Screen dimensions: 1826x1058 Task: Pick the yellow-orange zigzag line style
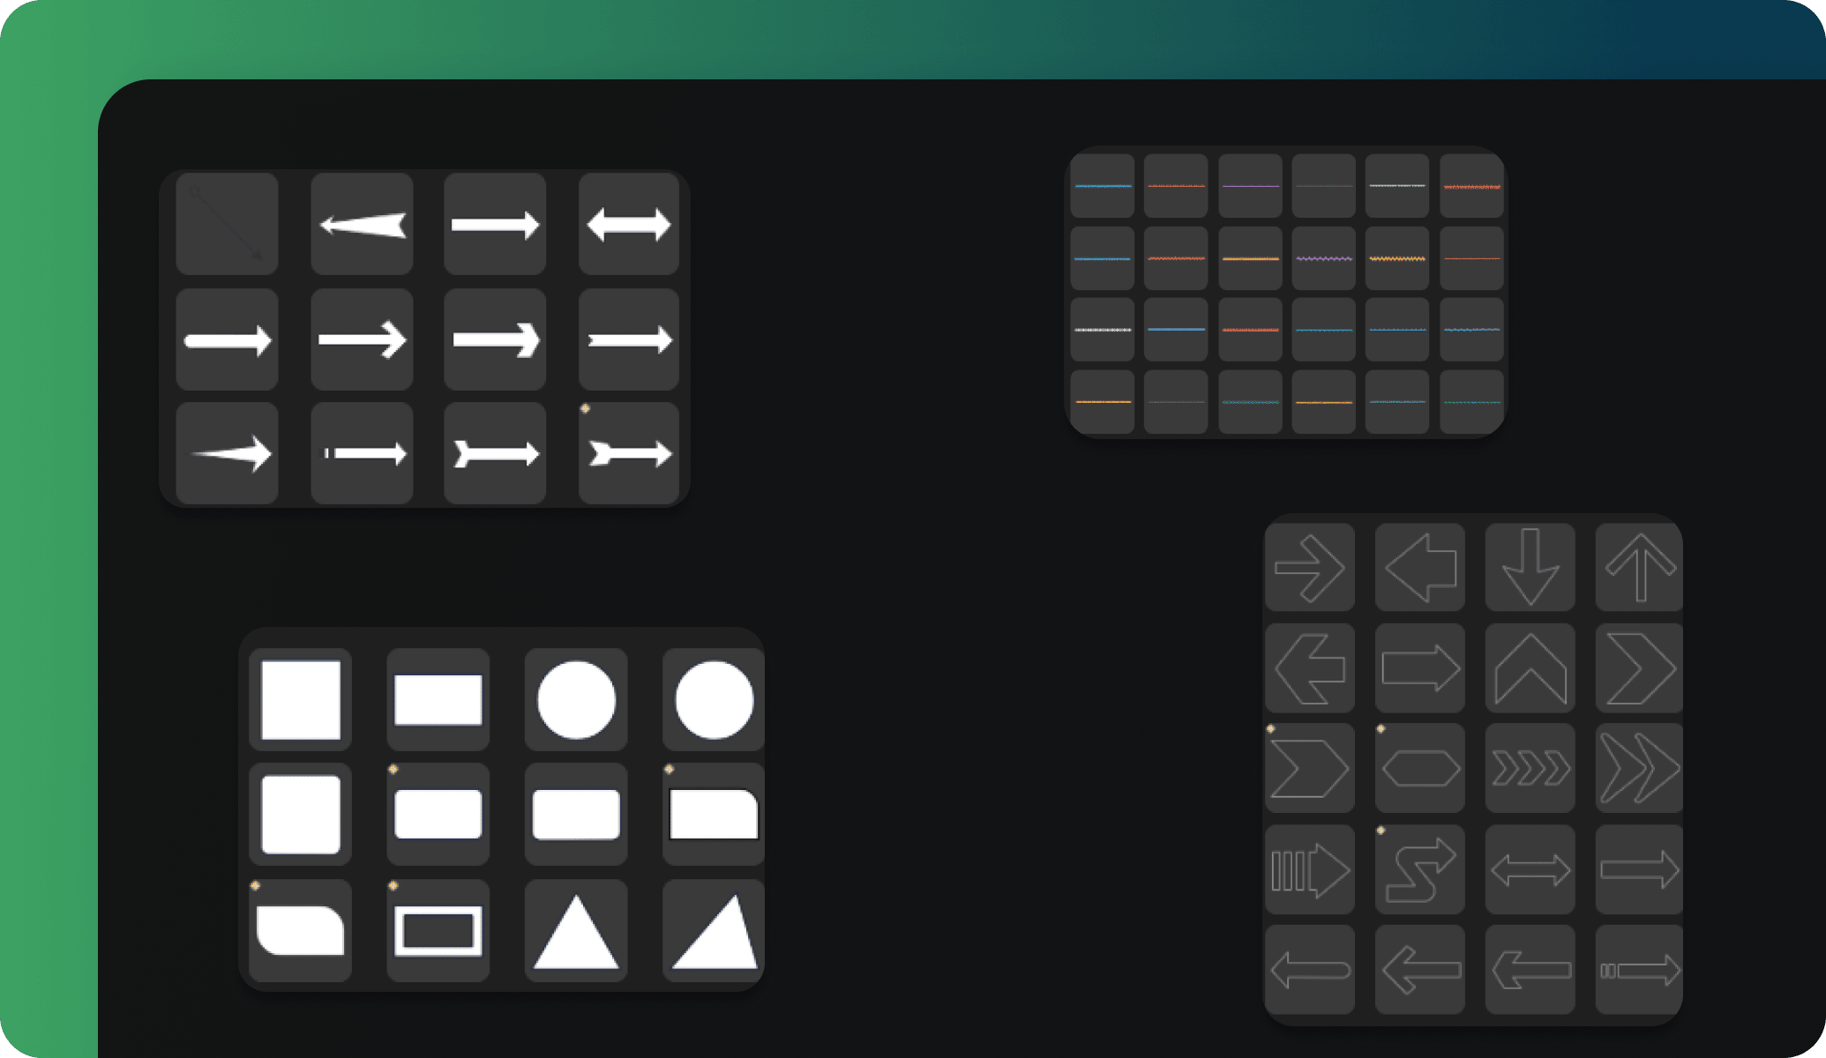click(x=1396, y=258)
